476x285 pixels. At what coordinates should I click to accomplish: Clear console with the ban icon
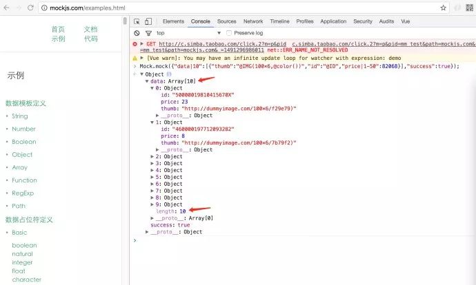[x=137, y=33]
